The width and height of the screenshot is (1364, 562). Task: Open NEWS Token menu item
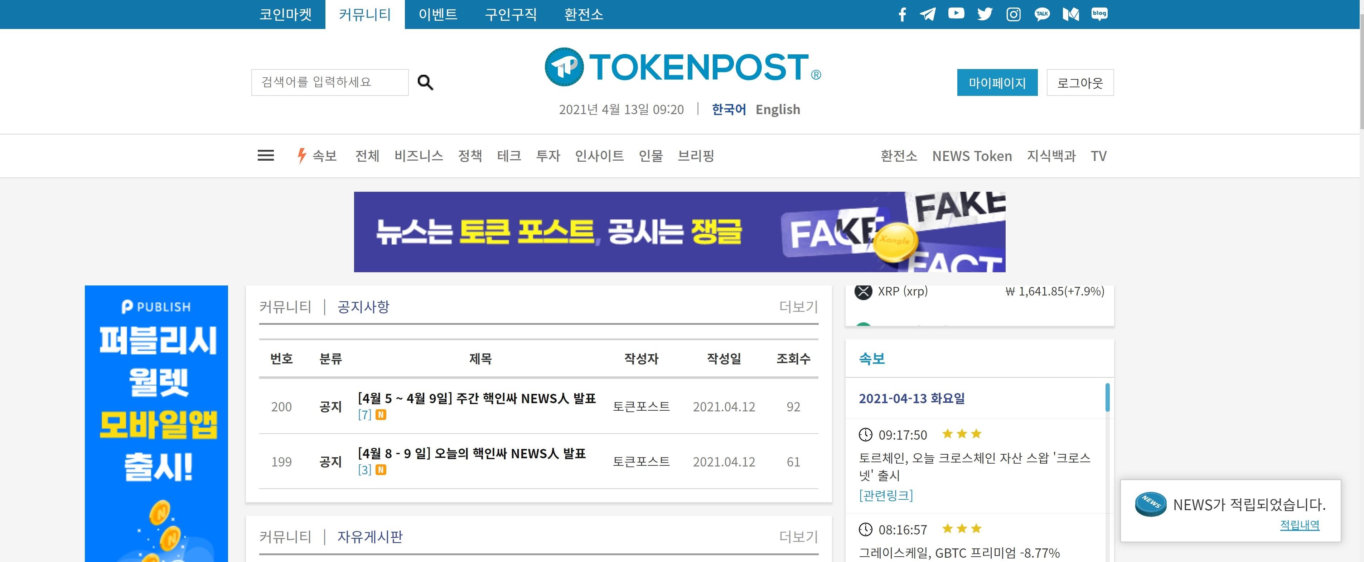972,156
